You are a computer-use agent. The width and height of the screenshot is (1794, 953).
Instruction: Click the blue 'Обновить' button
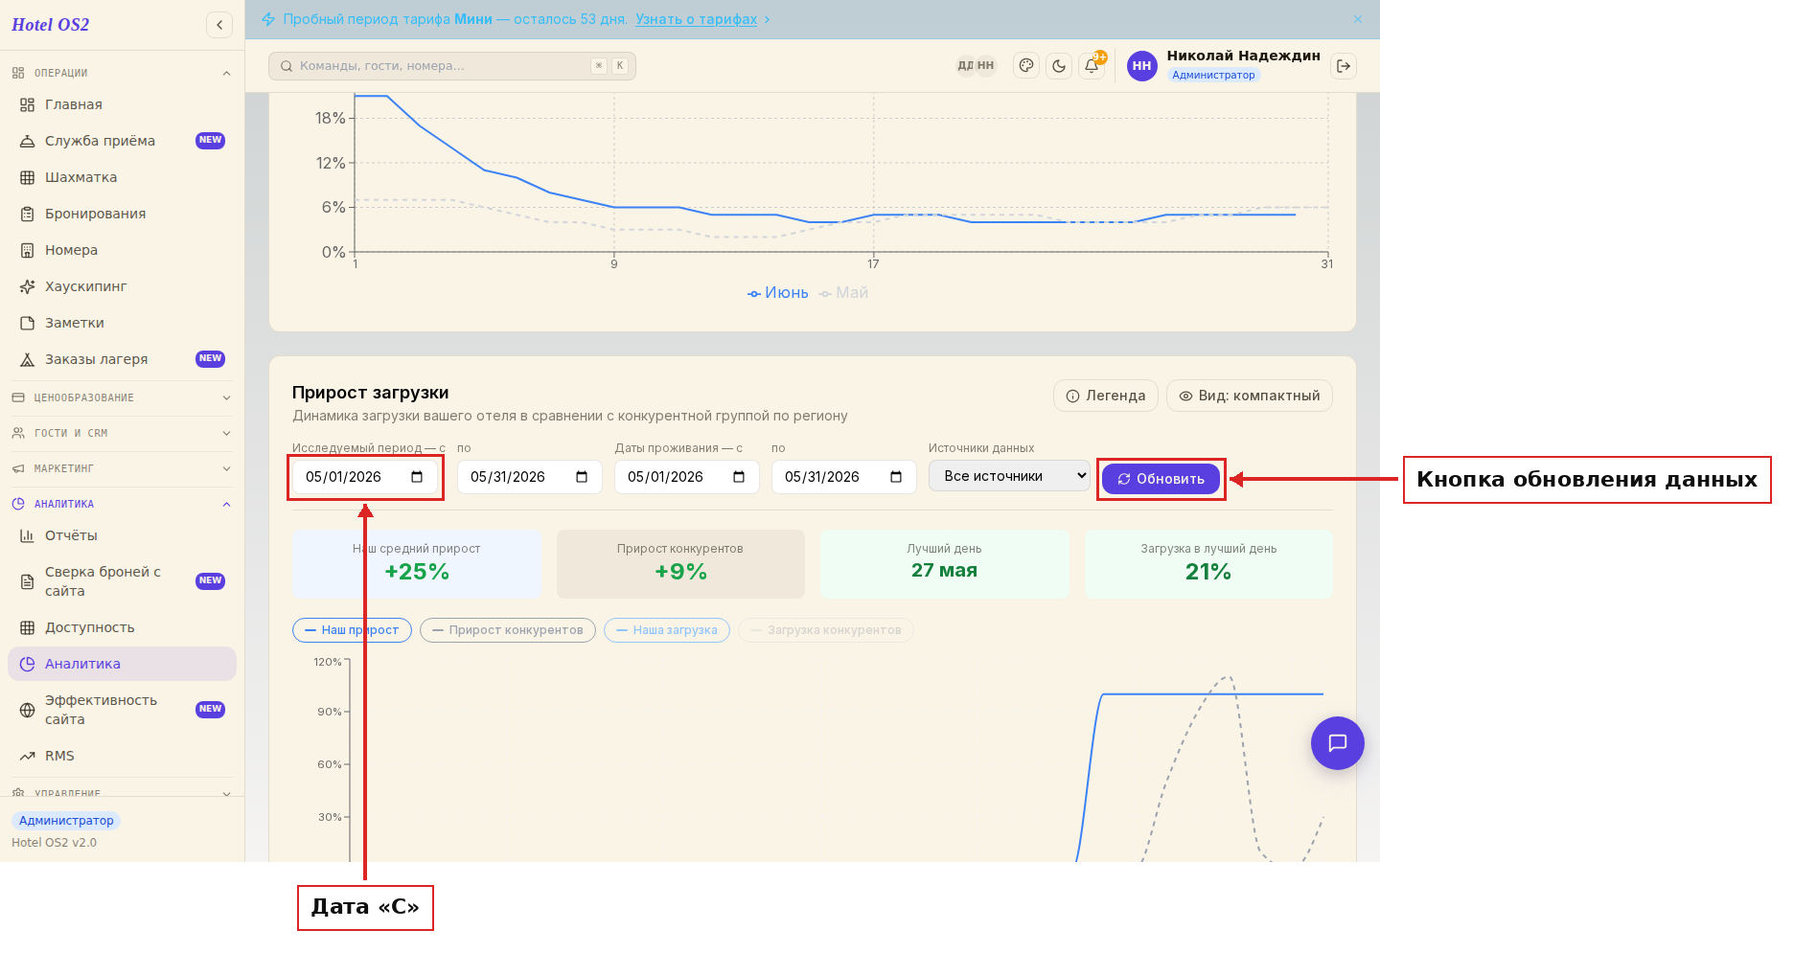(x=1161, y=479)
